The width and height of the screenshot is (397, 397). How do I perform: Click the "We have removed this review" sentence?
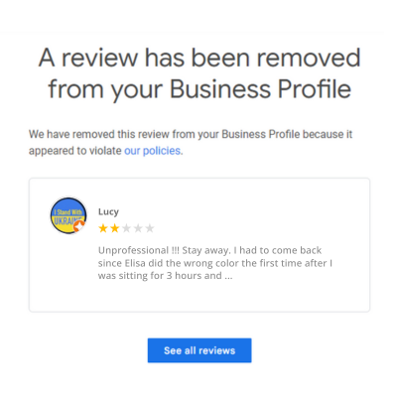click(191, 143)
